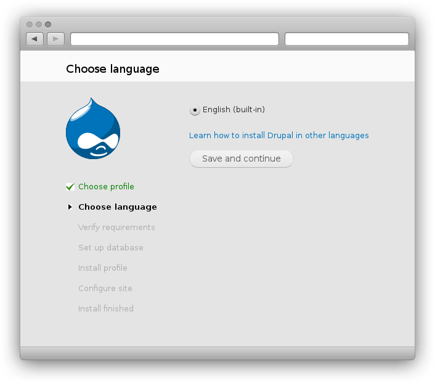The height and width of the screenshot is (383, 435).
Task: Click the 'Set up database' step
Action: [111, 248]
